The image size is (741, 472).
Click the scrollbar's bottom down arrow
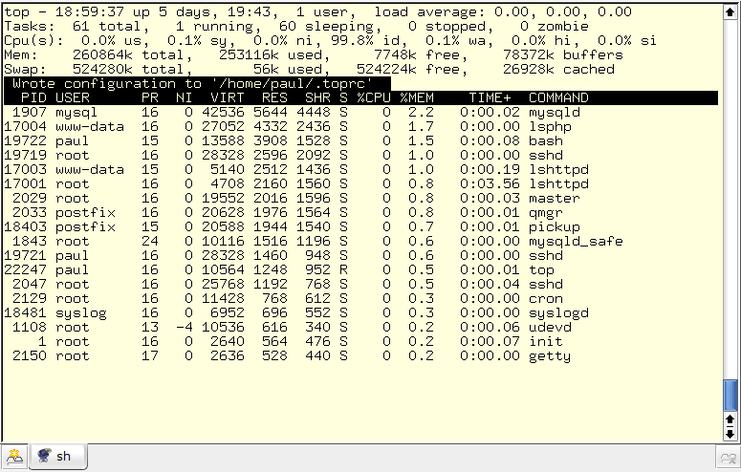730,433
